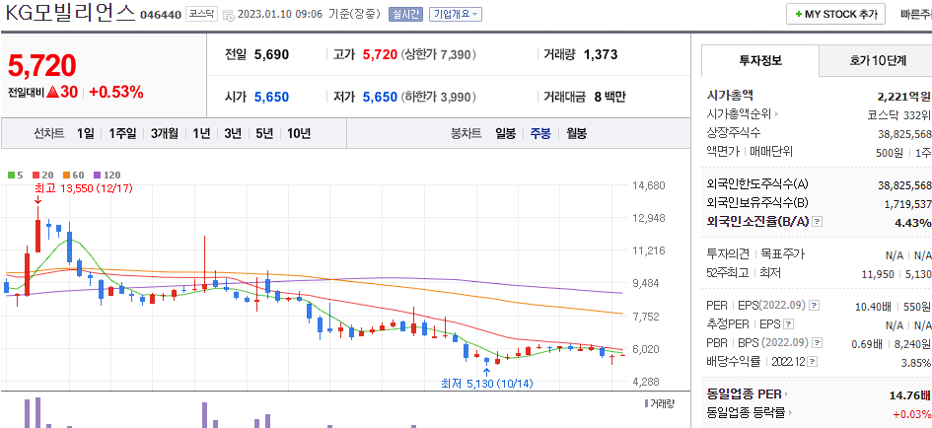This screenshot has height=428, width=932.
Task: Open the 기업개요 dropdown
Action: point(456,14)
